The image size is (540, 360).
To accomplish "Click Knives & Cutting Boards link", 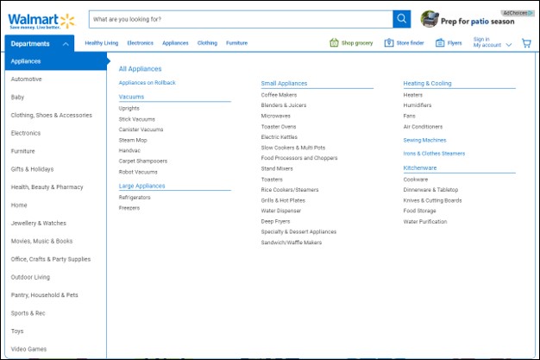I will pyautogui.click(x=432, y=200).
